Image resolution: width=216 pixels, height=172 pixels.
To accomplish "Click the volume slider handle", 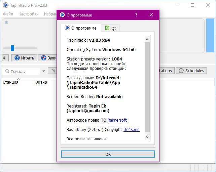I will tap(12, 48).
